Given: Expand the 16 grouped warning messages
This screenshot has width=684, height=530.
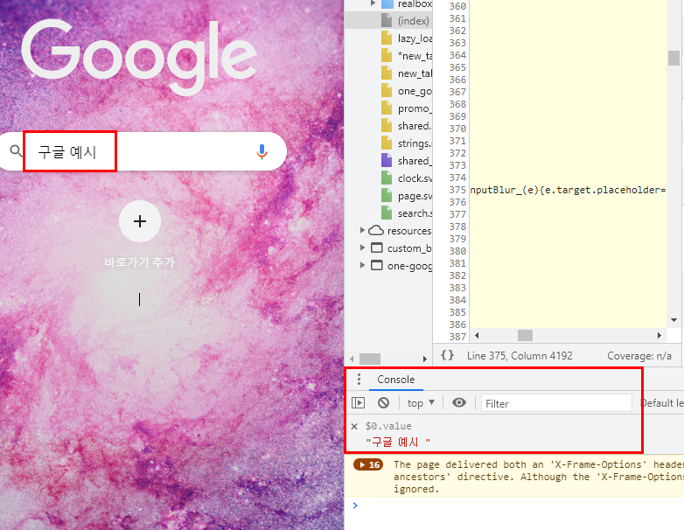Looking at the screenshot, I should tap(368, 464).
